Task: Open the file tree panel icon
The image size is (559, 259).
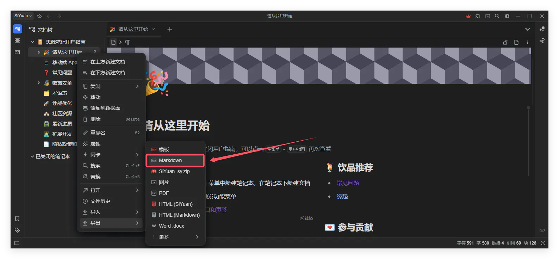Action: point(17,29)
